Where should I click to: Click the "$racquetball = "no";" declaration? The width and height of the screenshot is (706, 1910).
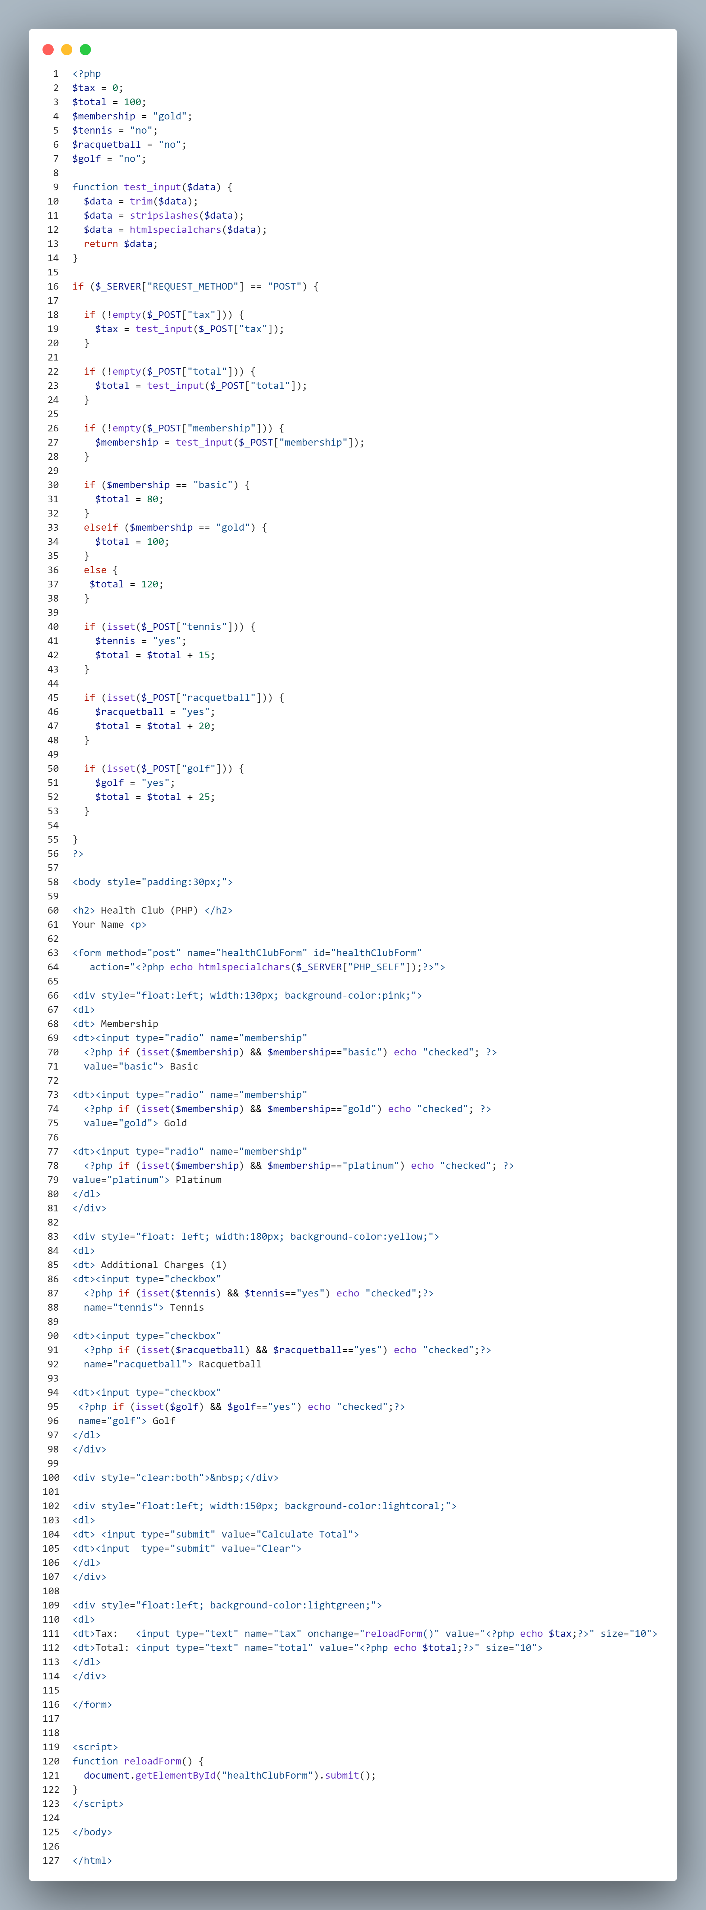click(129, 144)
